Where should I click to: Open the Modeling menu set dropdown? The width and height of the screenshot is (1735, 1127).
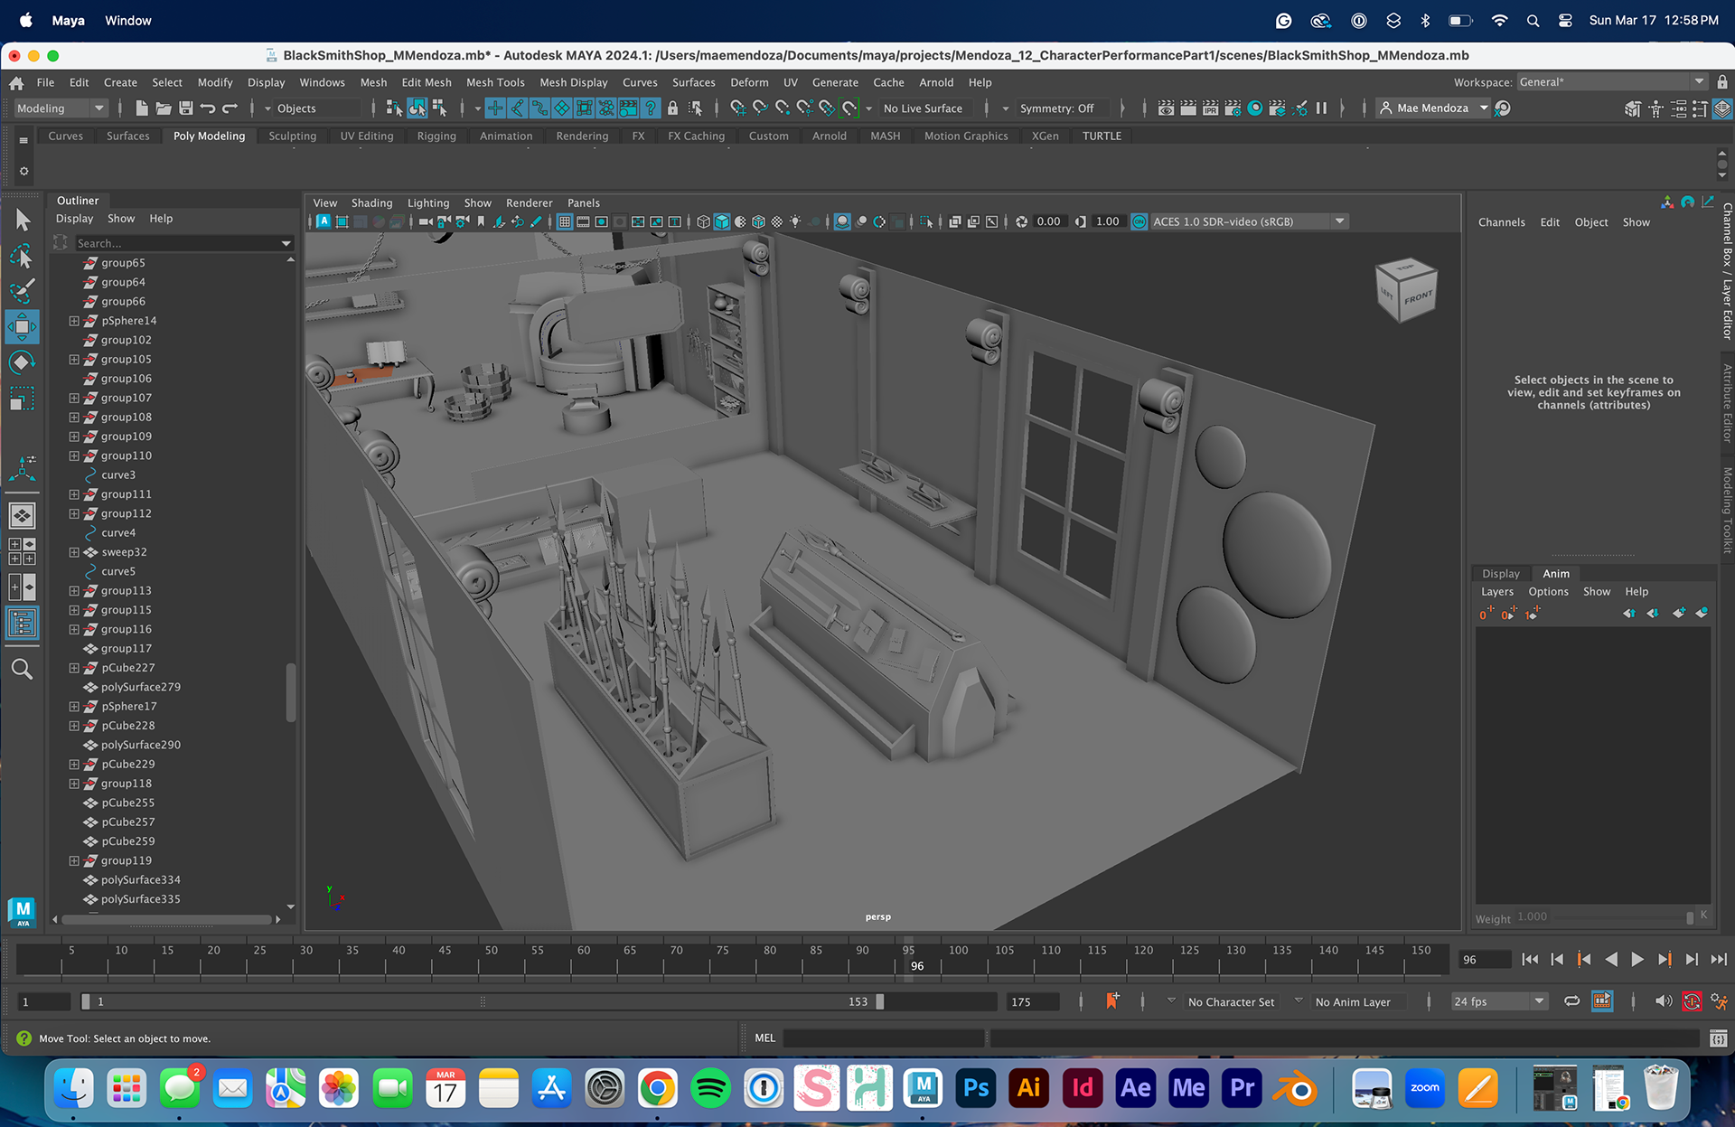point(61,108)
